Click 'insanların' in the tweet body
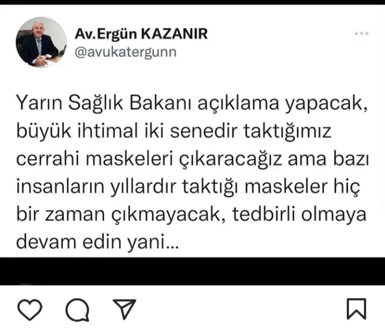This screenshot has width=385, height=329. click(60, 186)
